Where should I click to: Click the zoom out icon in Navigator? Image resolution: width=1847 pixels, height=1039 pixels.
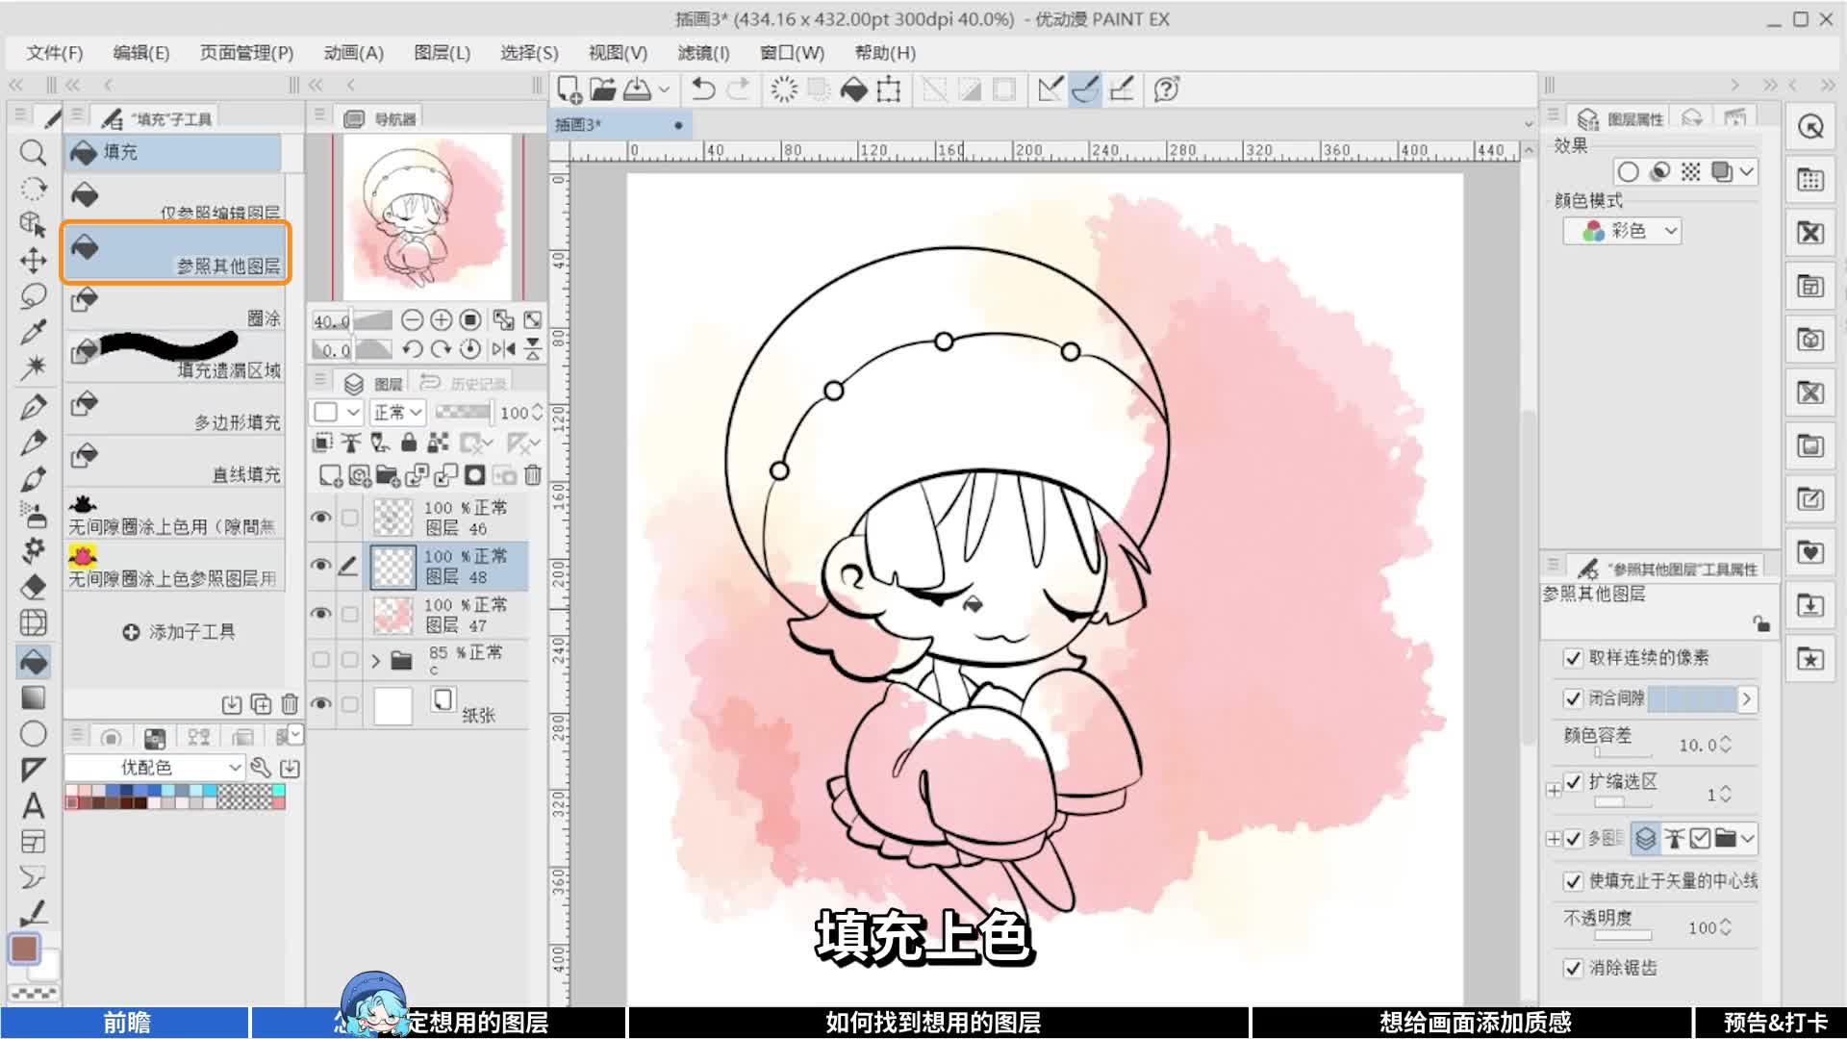412,320
